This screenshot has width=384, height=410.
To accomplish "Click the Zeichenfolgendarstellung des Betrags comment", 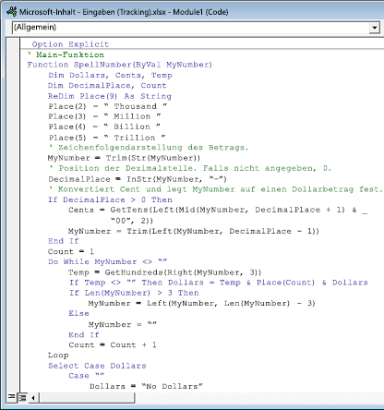I will (149, 148).
